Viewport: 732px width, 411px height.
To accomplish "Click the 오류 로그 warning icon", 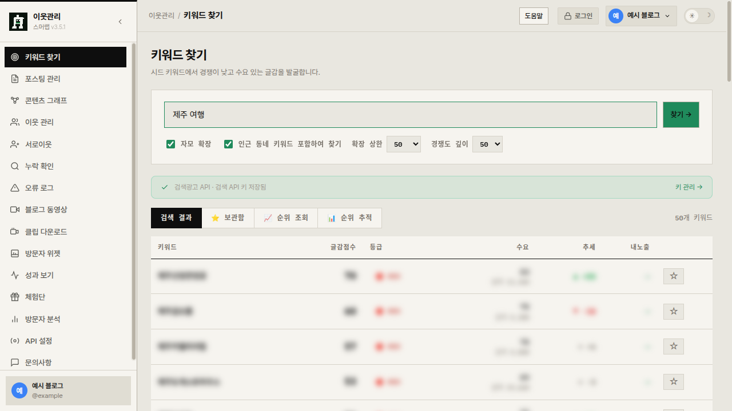I will 15,188.
